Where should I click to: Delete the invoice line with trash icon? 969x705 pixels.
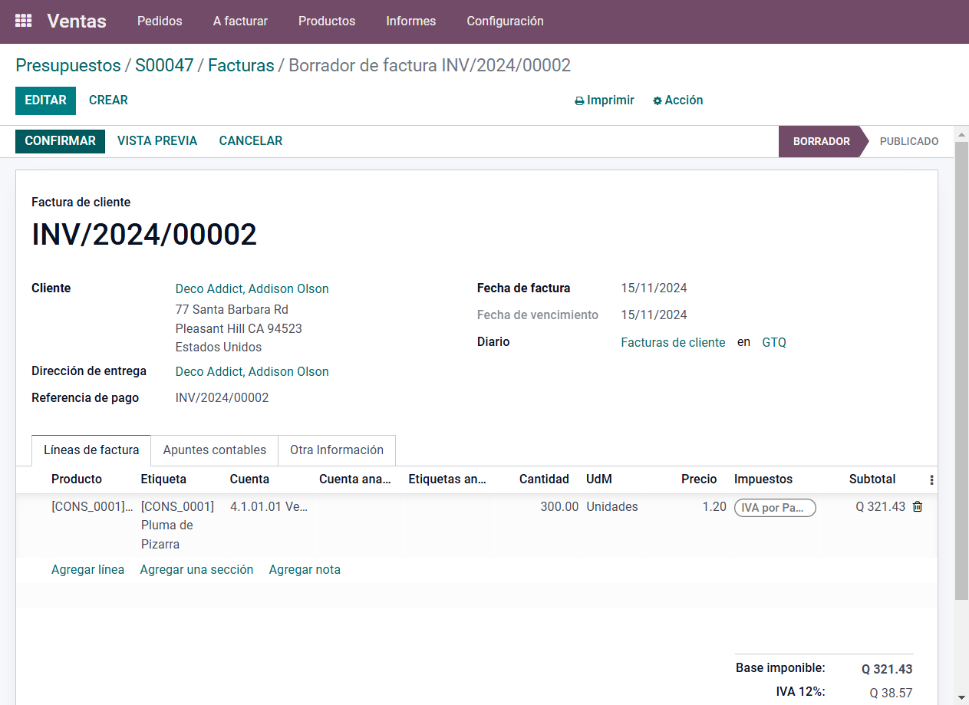[917, 507]
